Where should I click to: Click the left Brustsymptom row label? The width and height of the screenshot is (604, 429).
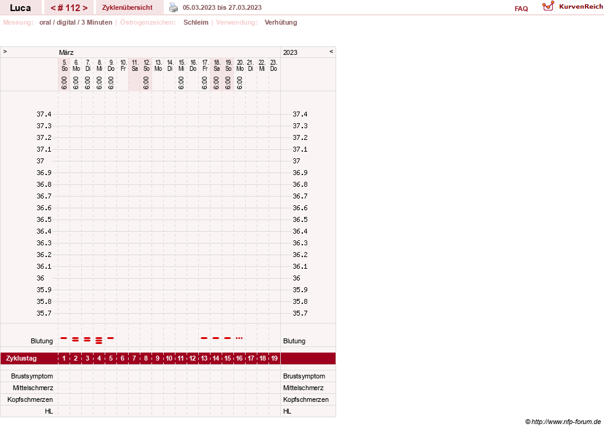tap(32, 376)
